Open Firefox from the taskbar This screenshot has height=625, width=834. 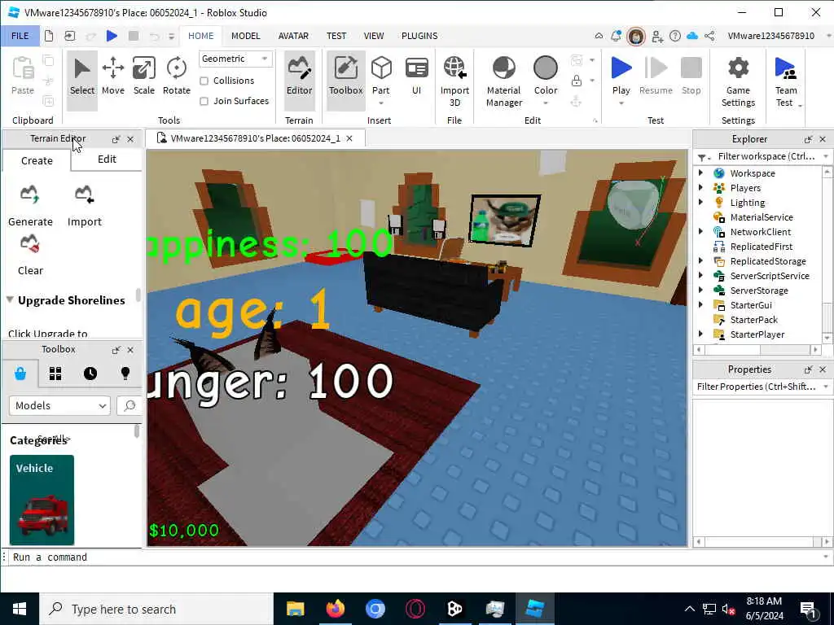tap(335, 609)
